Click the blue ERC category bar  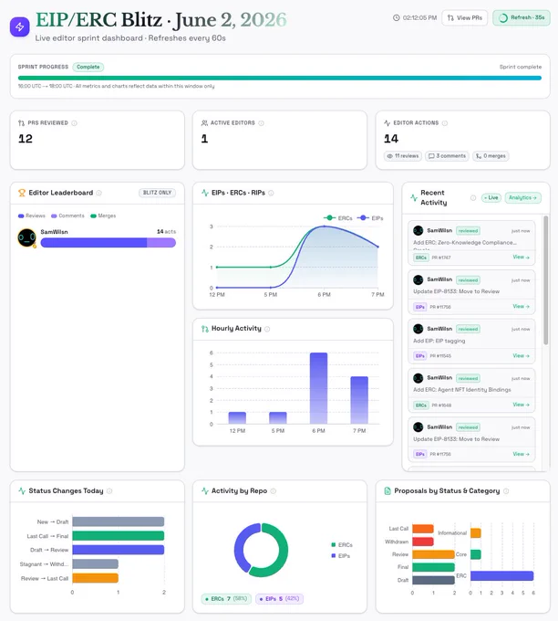[501, 576]
